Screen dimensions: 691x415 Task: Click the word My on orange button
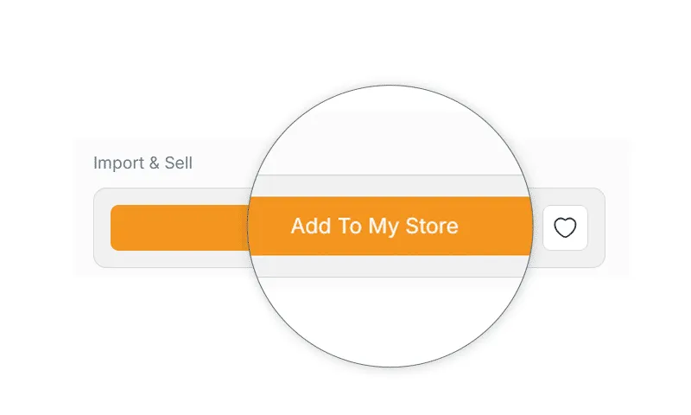pos(383,227)
